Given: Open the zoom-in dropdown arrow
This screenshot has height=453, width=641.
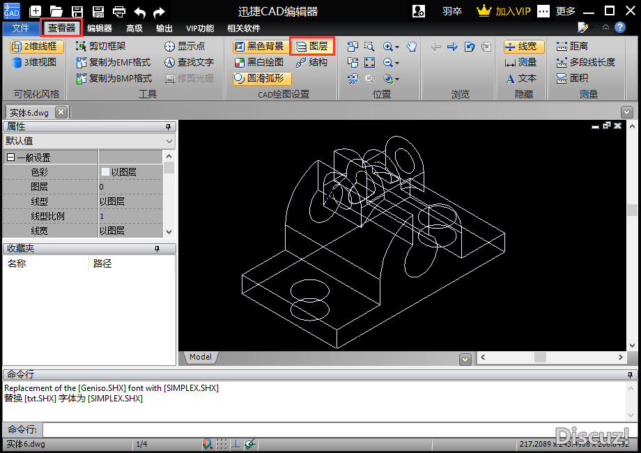Looking at the screenshot, I should (397, 47).
